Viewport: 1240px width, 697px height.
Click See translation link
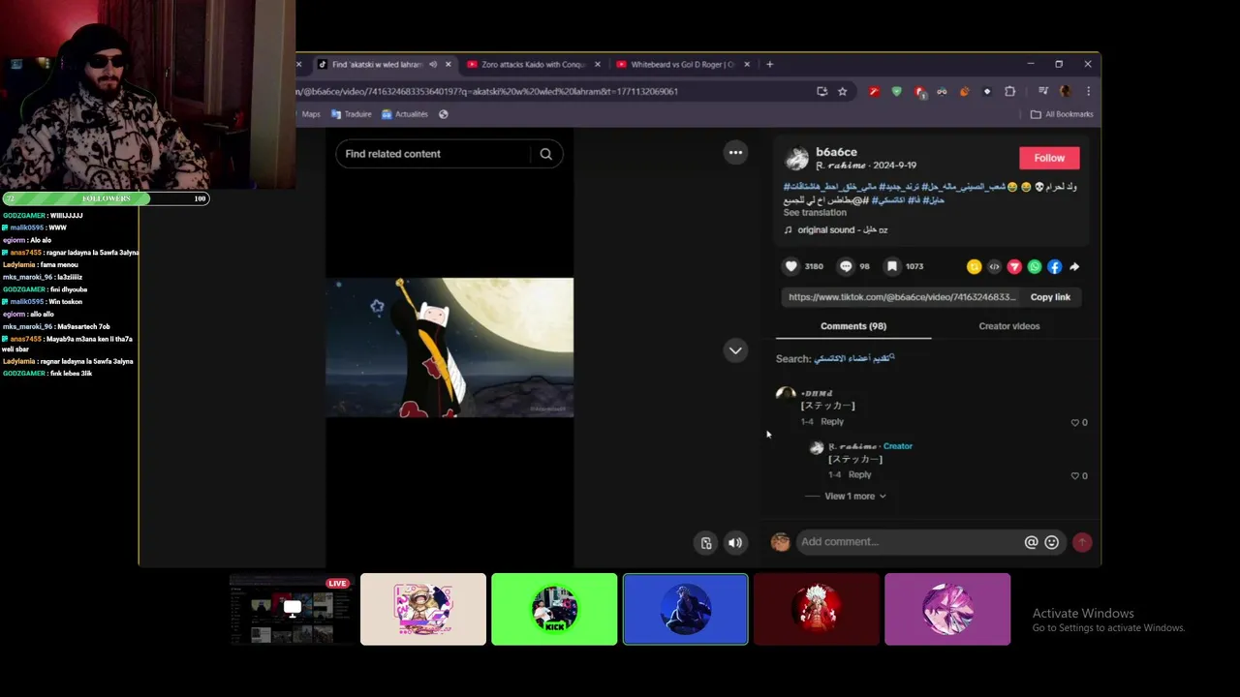(815, 212)
